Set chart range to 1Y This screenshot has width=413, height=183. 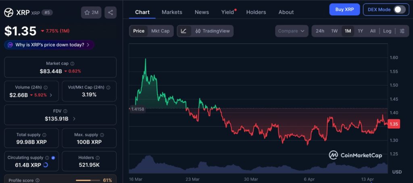361,31
